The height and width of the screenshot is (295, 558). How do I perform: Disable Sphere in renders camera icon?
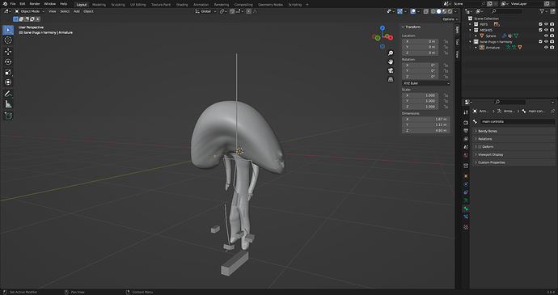pyautogui.click(x=552, y=36)
